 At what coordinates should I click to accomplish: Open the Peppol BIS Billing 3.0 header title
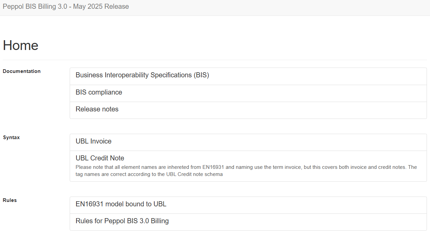coord(66,6)
